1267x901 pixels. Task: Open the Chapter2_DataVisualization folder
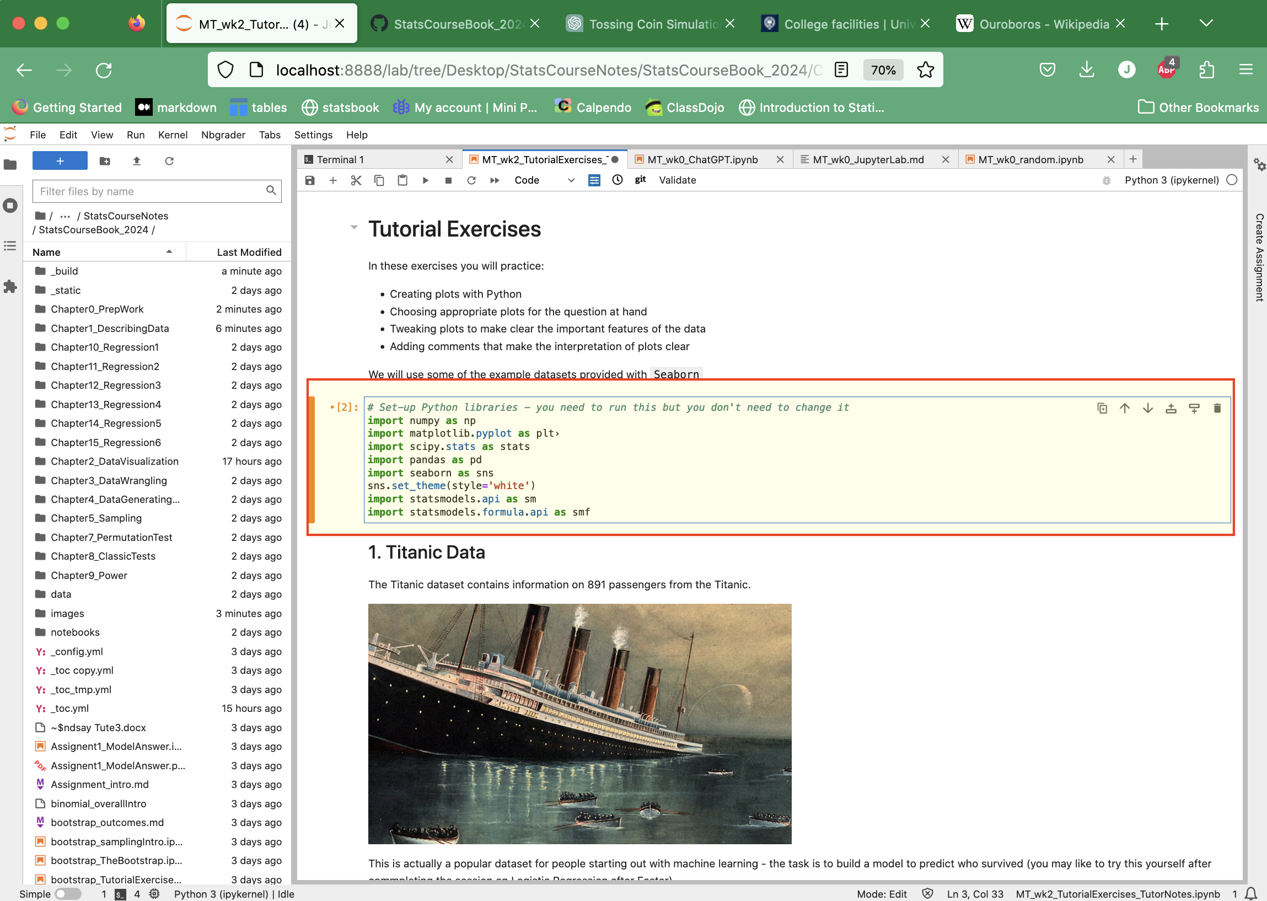click(114, 462)
